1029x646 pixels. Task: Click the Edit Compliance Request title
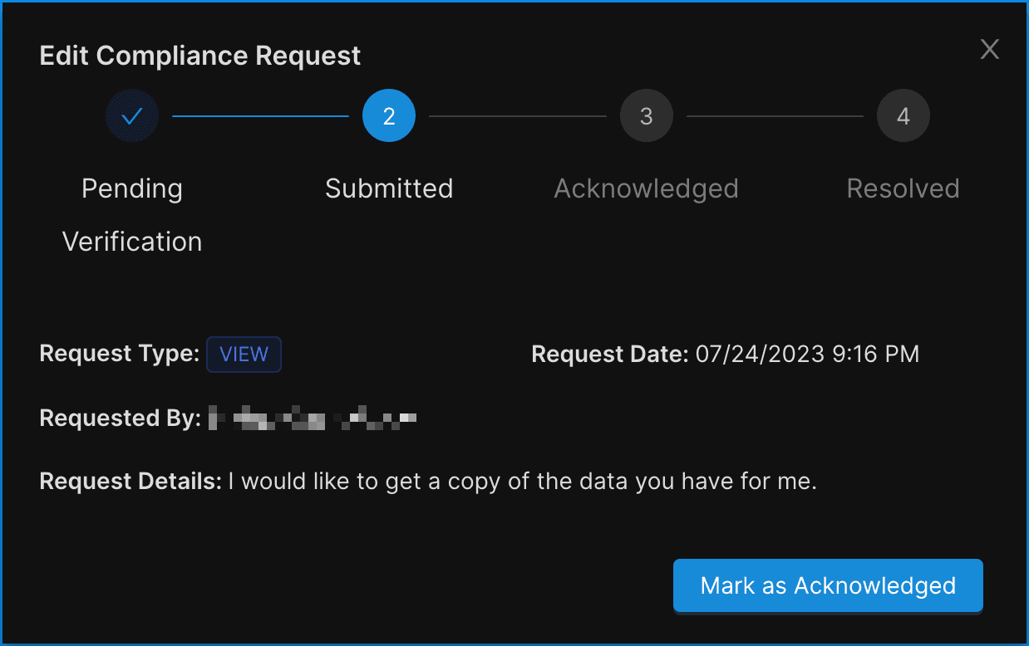[200, 56]
